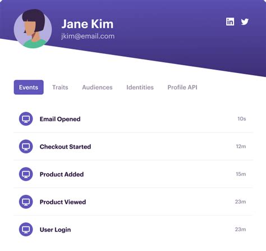Open the Email Opened event row
The image size is (266, 251).
(x=133, y=119)
